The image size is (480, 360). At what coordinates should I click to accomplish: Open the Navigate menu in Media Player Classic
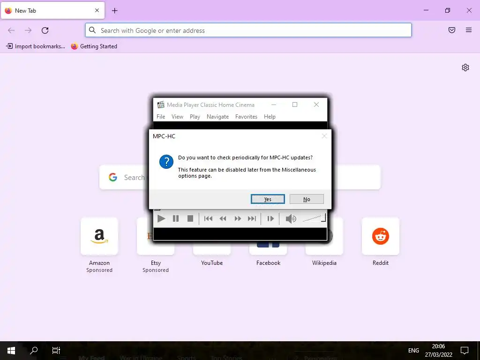pos(217,117)
